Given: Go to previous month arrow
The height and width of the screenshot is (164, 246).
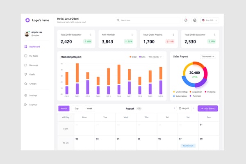Looking at the screenshot, I should 175,108.
